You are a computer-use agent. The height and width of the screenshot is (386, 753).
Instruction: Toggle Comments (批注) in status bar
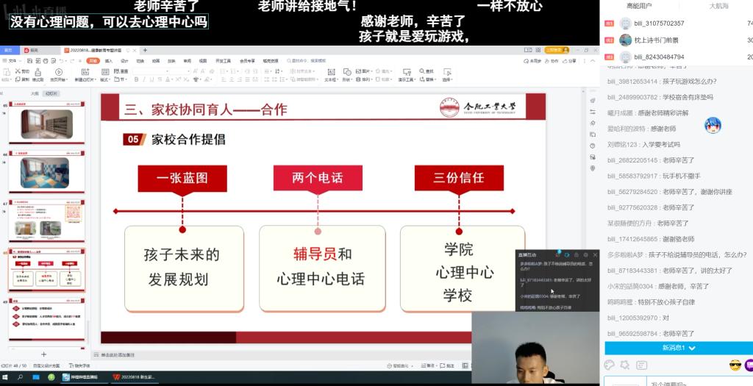(x=447, y=366)
